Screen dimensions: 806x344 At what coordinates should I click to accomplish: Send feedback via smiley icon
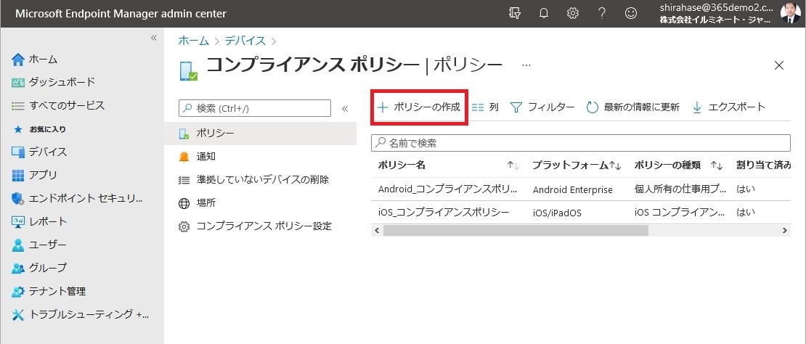(631, 14)
